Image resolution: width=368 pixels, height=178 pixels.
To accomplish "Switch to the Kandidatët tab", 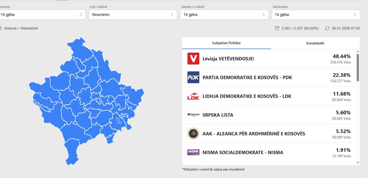I will coord(315,43).
